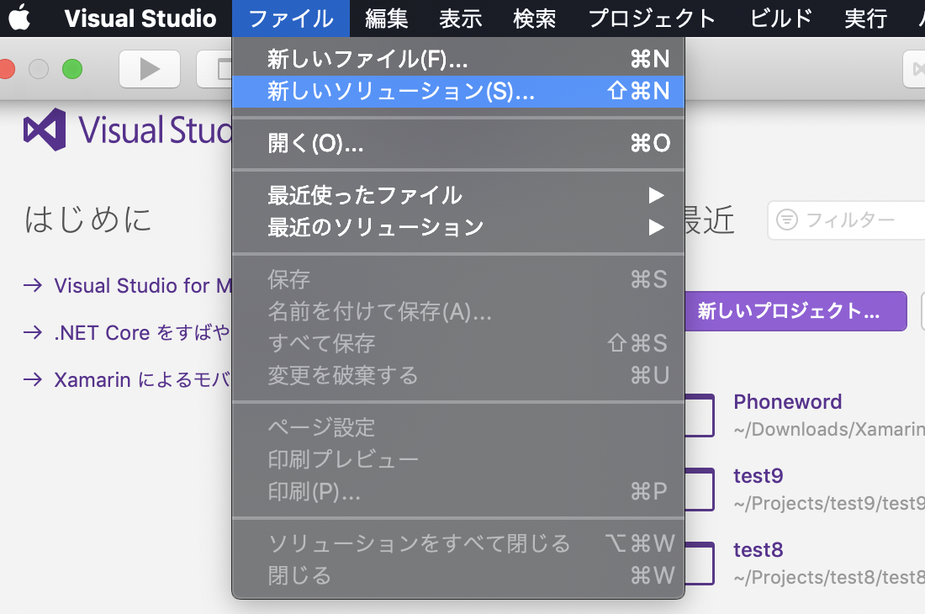Click the test8 project icon
The image size is (925, 614).
pos(698,563)
